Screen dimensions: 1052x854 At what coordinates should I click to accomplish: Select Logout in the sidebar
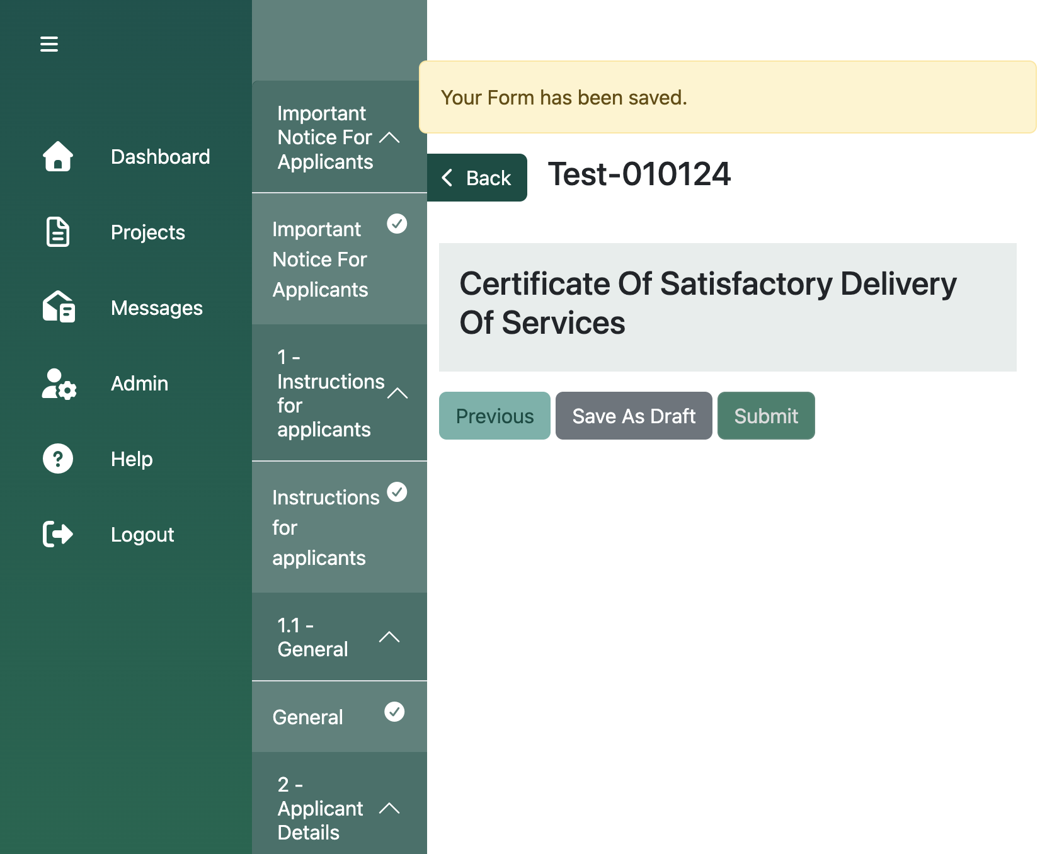pyautogui.click(x=142, y=535)
